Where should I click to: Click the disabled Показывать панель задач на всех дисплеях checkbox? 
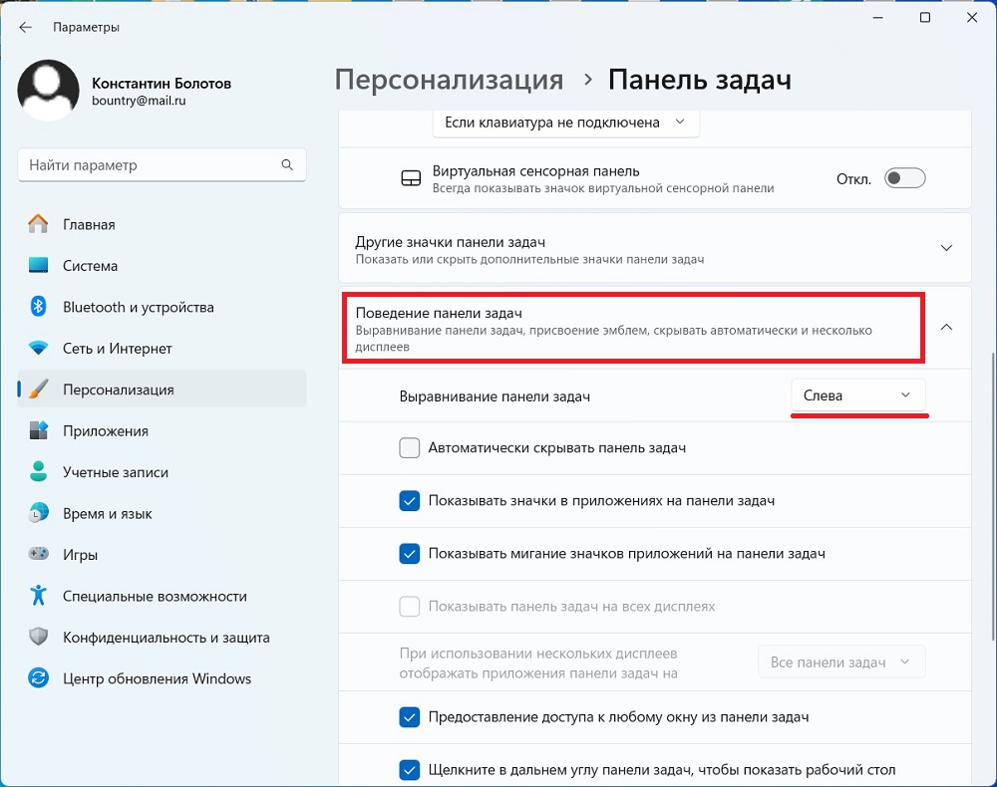(x=410, y=607)
